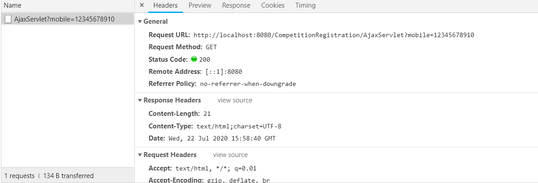Select the AjaxServlet request in list
538x183 pixels.
coord(67,19)
